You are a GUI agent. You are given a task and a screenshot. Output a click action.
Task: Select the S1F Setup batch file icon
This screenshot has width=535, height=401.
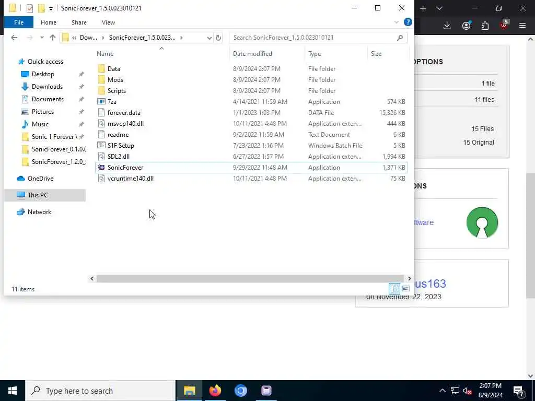tap(101, 145)
